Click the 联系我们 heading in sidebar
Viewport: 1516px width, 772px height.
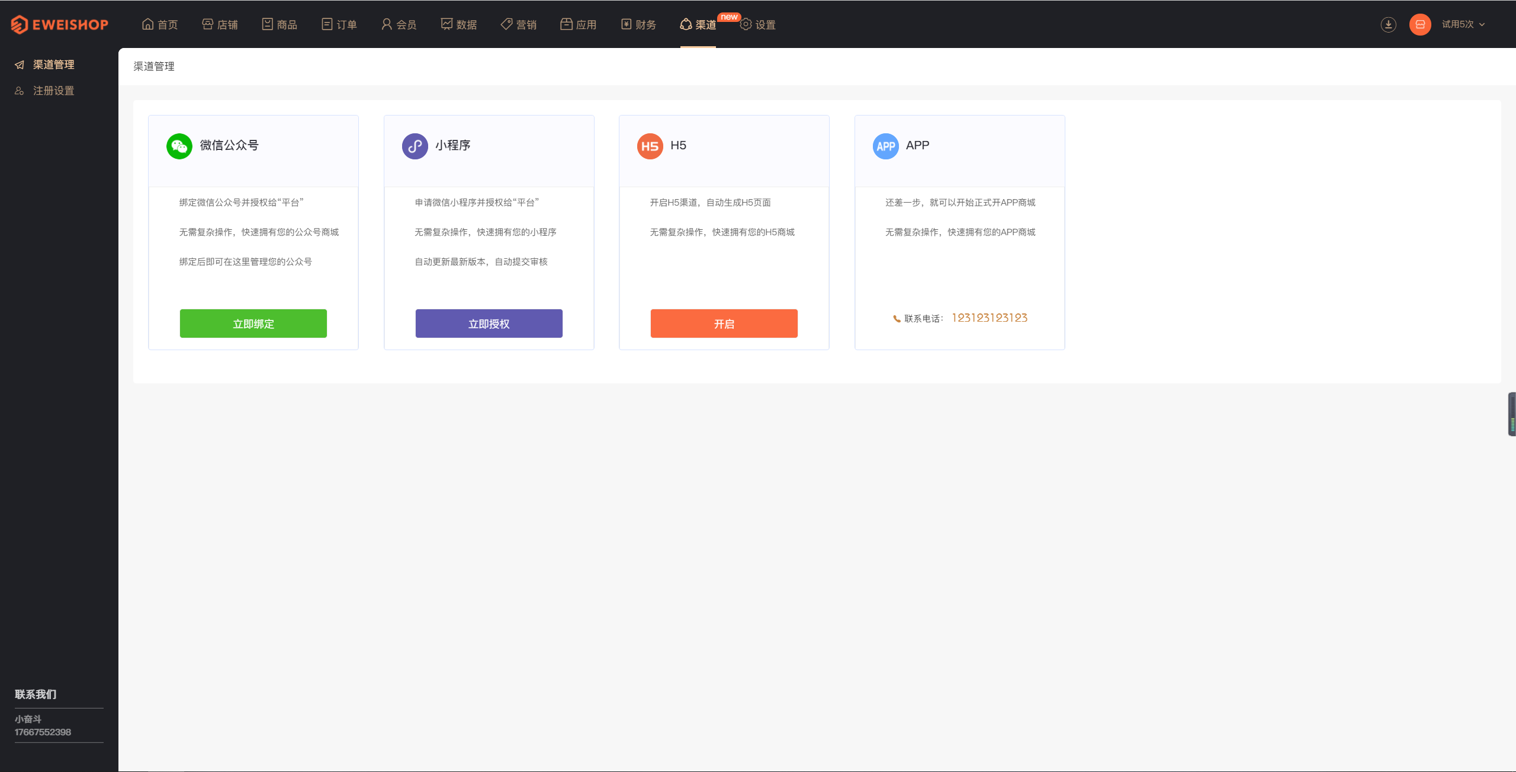click(36, 694)
